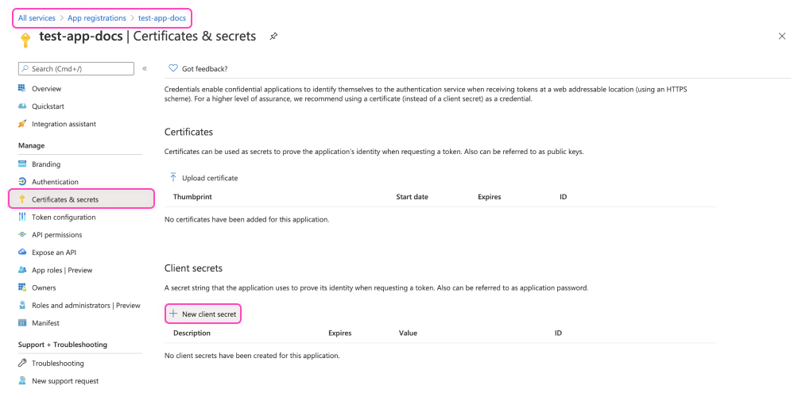The height and width of the screenshot is (397, 802).
Task: Click the Integration assistant rocket icon
Action: (22, 124)
